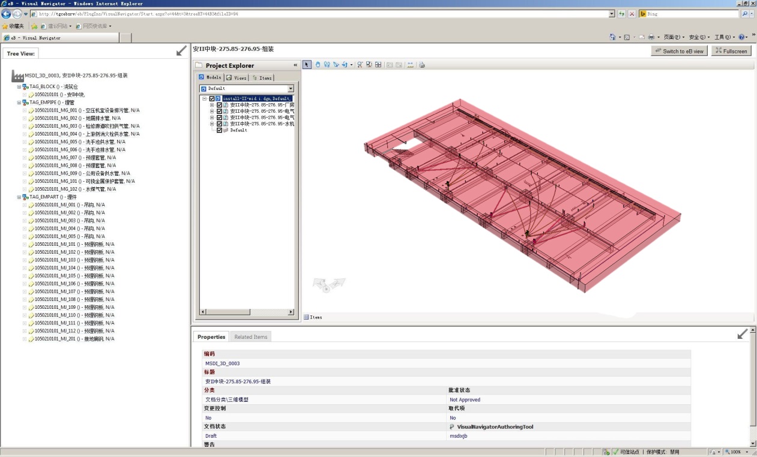The width and height of the screenshot is (757, 457).
Task: Collapse the TAG_EMPIPE tree node
Action: coord(19,103)
